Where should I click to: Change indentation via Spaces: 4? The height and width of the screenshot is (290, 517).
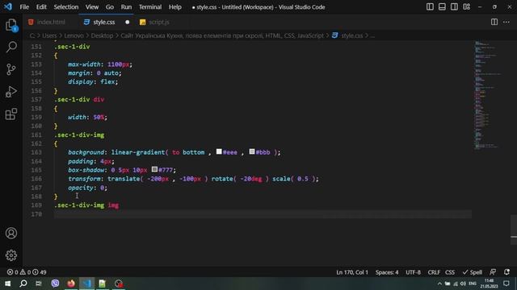[387, 272]
